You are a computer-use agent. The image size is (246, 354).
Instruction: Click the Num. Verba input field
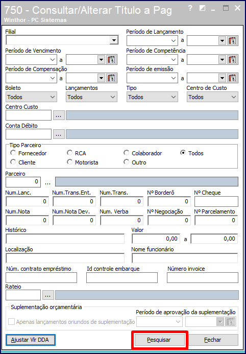pyautogui.click(x=121, y=220)
